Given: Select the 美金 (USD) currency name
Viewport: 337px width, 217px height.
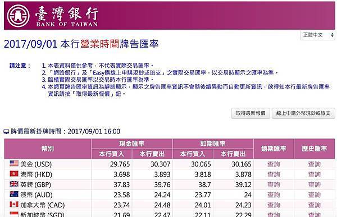Looking at the screenshot, I should point(36,164).
